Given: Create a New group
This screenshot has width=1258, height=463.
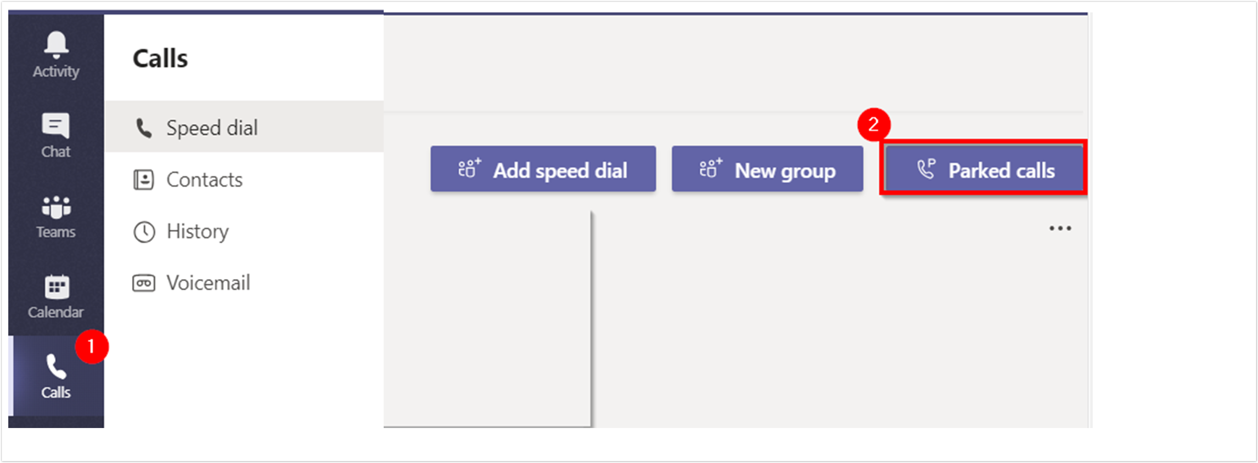Looking at the screenshot, I should pos(767,169).
